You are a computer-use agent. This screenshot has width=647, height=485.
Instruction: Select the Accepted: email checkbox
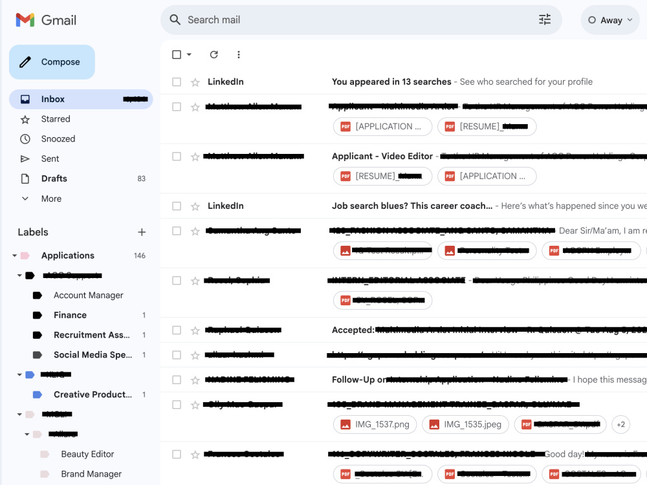(177, 330)
